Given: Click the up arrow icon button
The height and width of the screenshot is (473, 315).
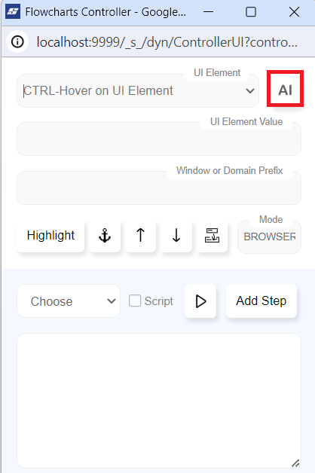Looking at the screenshot, I should [141, 235].
